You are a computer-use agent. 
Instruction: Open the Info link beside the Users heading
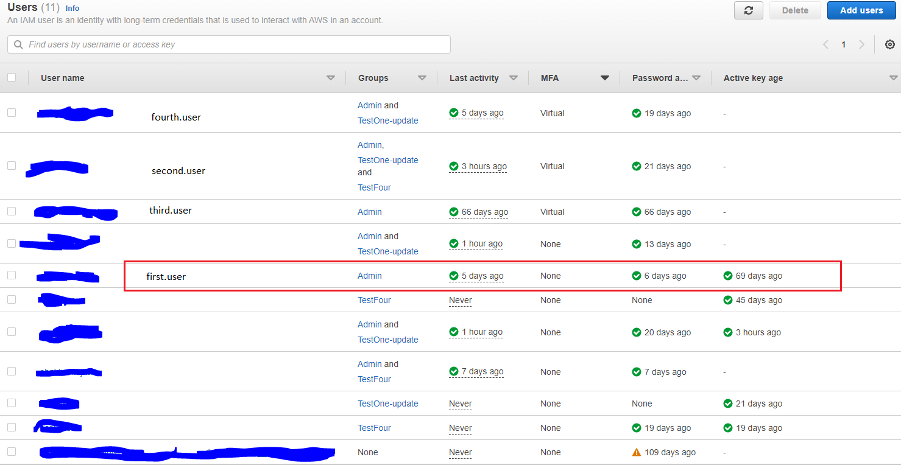[72, 8]
